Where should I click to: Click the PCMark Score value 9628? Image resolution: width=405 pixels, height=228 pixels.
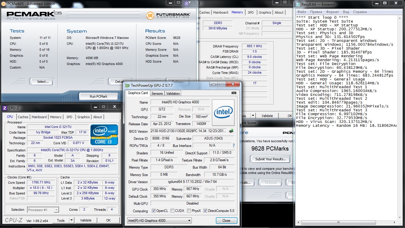(176, 38)
